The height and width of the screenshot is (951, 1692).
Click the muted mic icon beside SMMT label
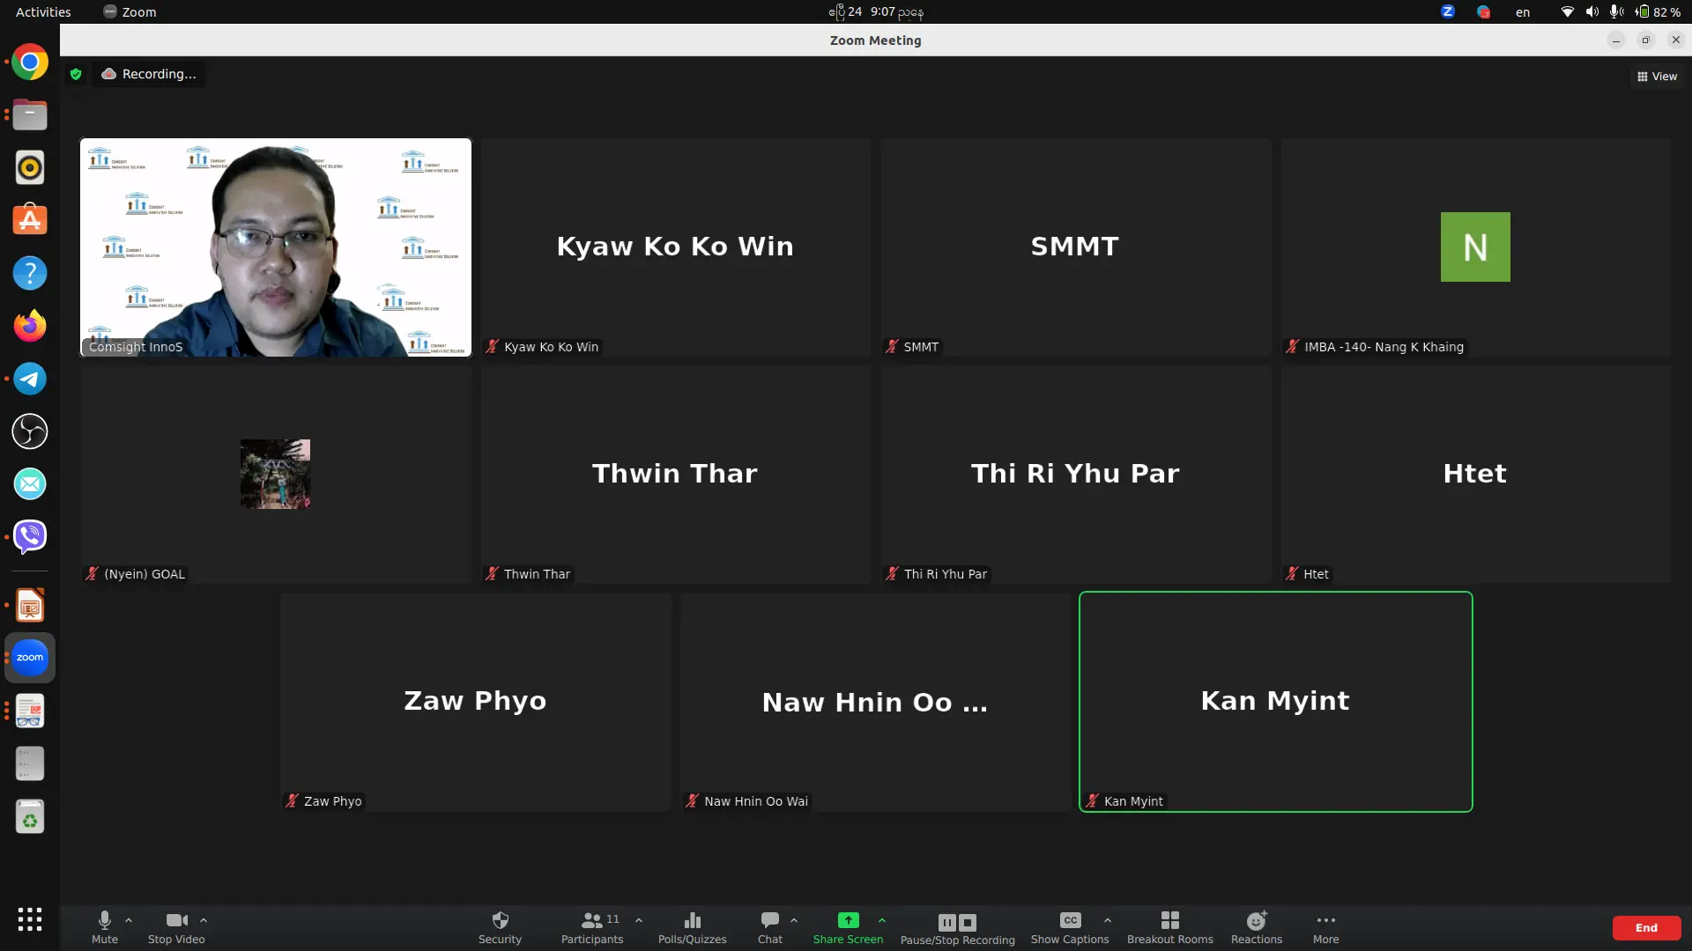[x=893, y=347]
